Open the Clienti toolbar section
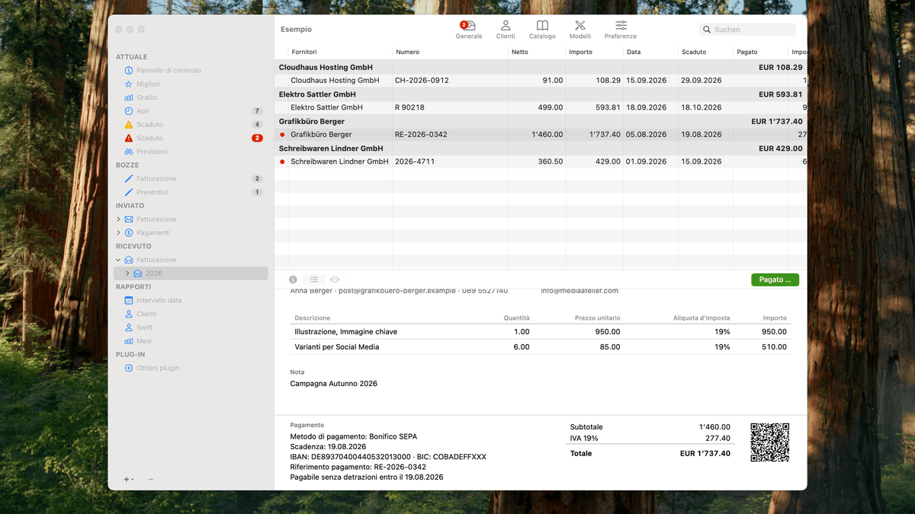915x514 pixels. coord(506,30)
